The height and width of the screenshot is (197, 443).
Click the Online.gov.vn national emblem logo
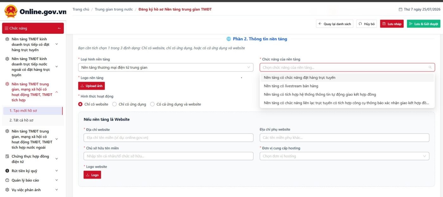[x=11, y=11]
